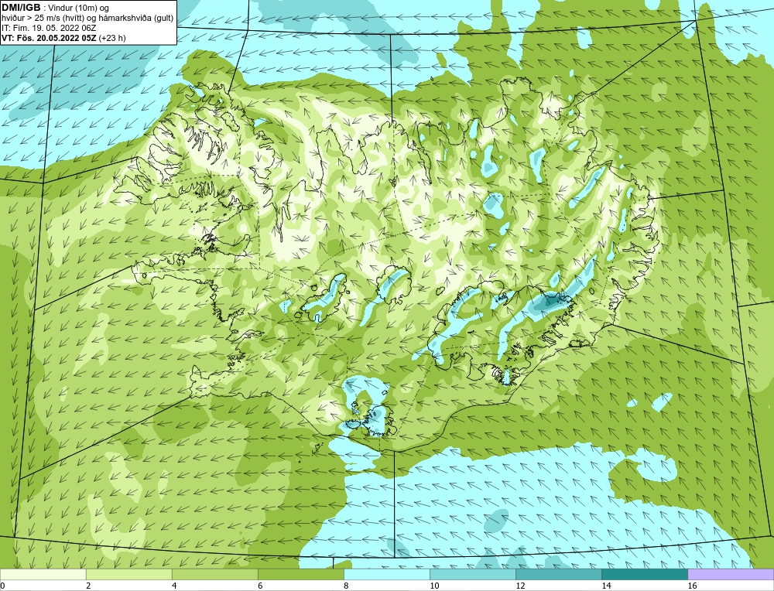Viewport: 774px width, 591px height.
Task: Click the legend scale label '8'
Action: coord(346,586)
